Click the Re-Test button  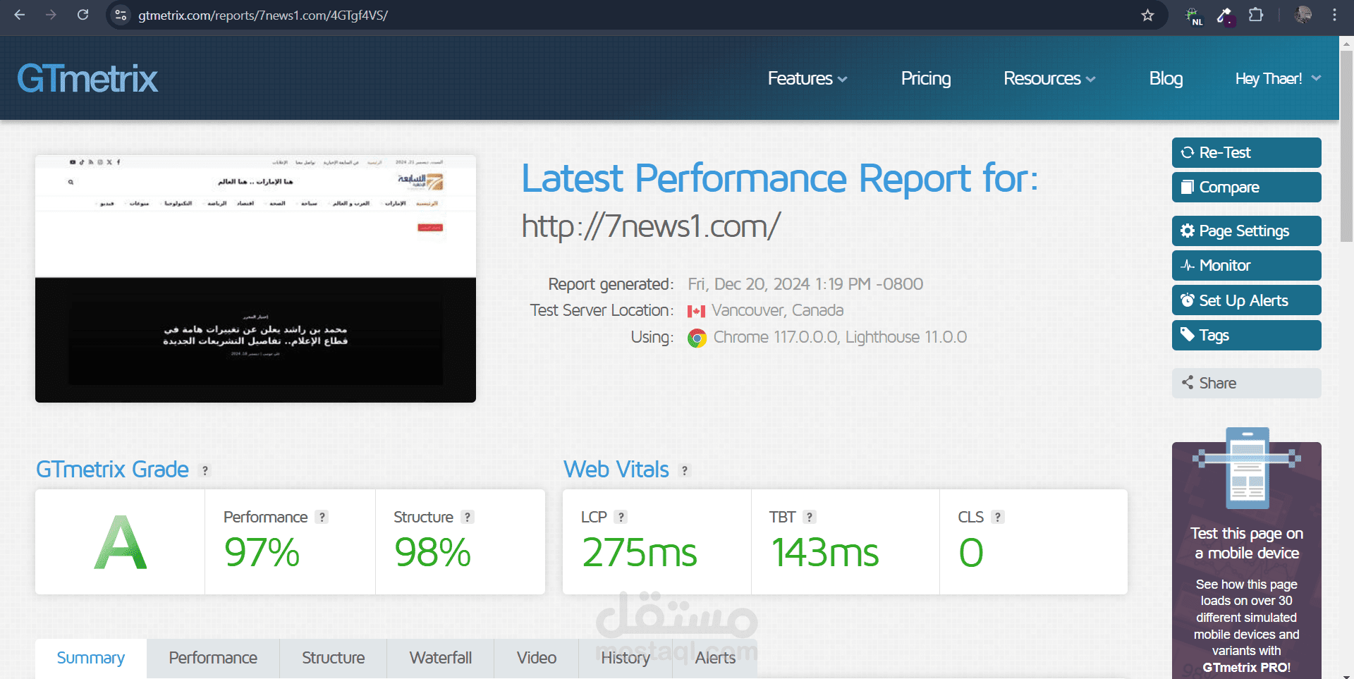coord(1246,152)
